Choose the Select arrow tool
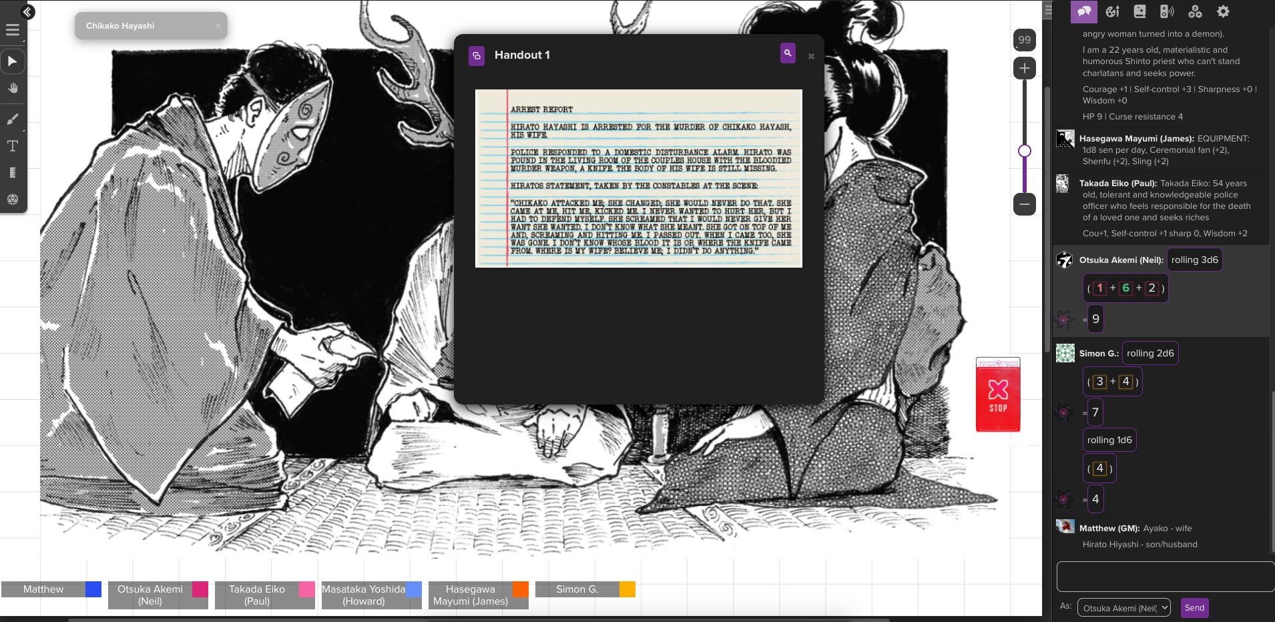Screen dimensions: 1275x622 (12, 61)
